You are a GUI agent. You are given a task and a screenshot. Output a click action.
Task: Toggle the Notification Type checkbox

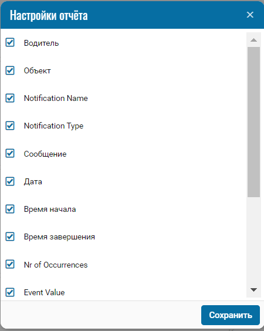pos(10,126)
